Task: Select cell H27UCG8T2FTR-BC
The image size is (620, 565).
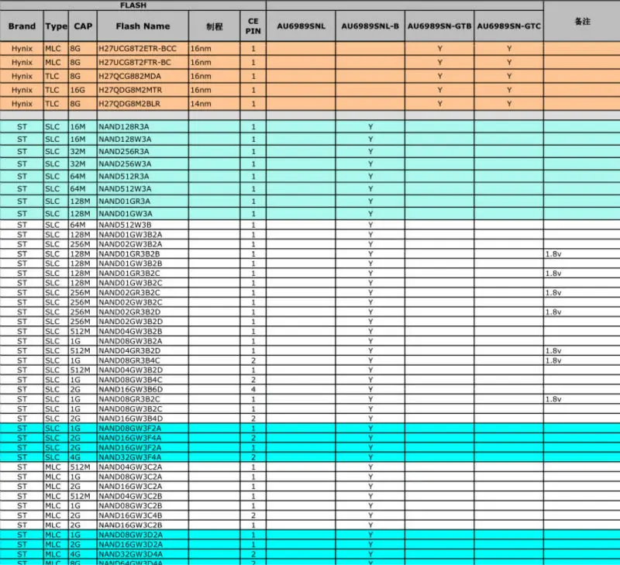Action: pyautogui.click(x=143, y=63)
